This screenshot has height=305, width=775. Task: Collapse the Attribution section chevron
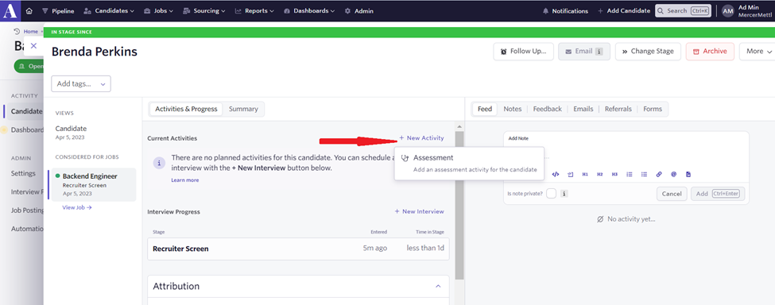(437, 286)
